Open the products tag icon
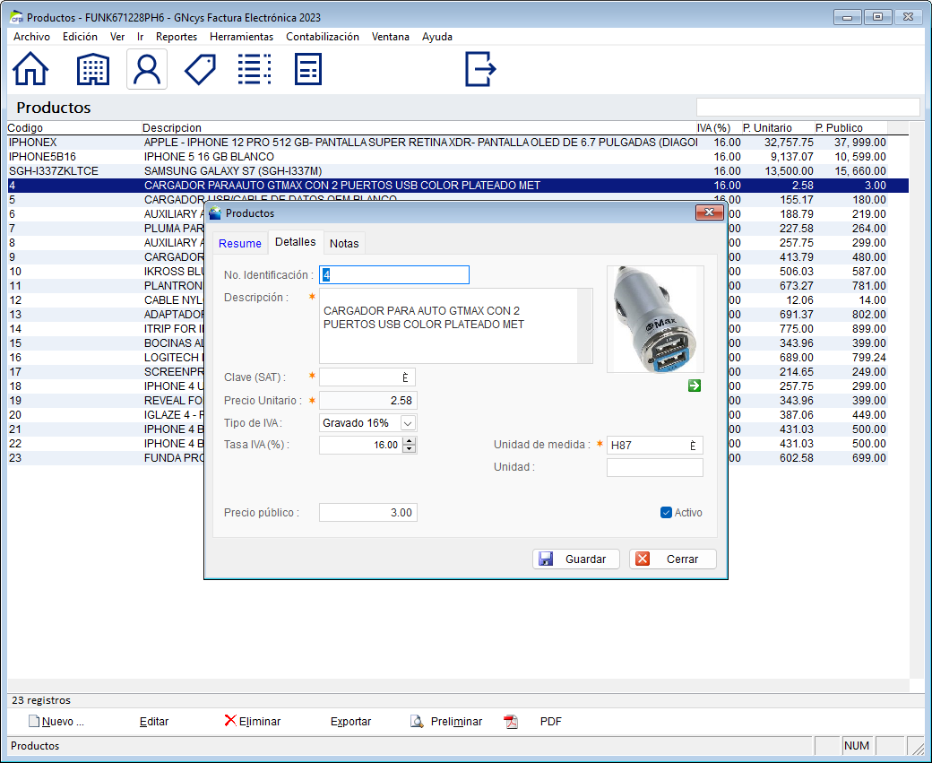This screenshot has width=932, height=763. click(201, 70)
